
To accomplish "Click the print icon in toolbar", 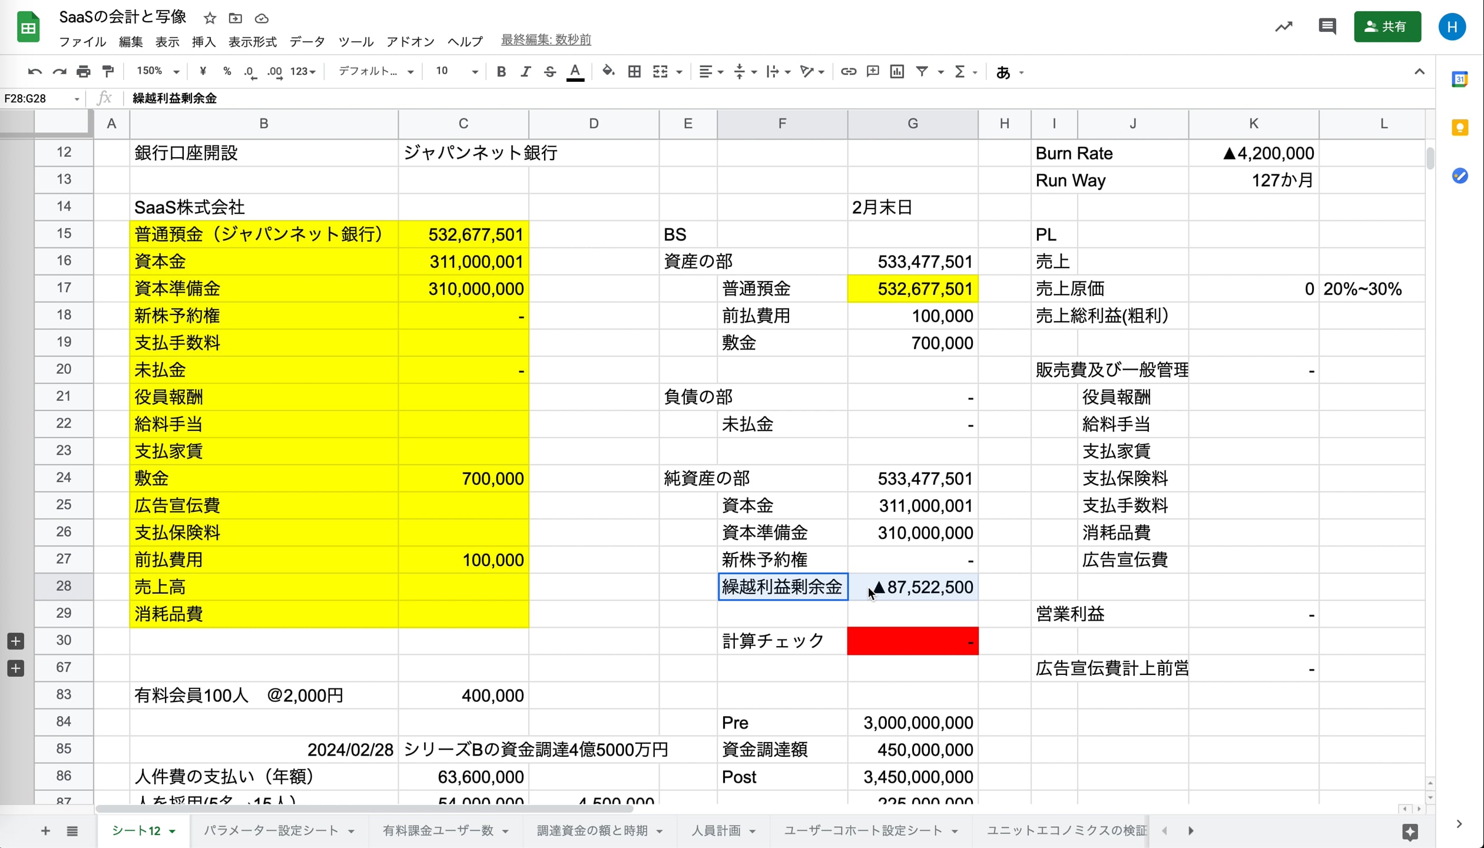I will click(84, 72).
